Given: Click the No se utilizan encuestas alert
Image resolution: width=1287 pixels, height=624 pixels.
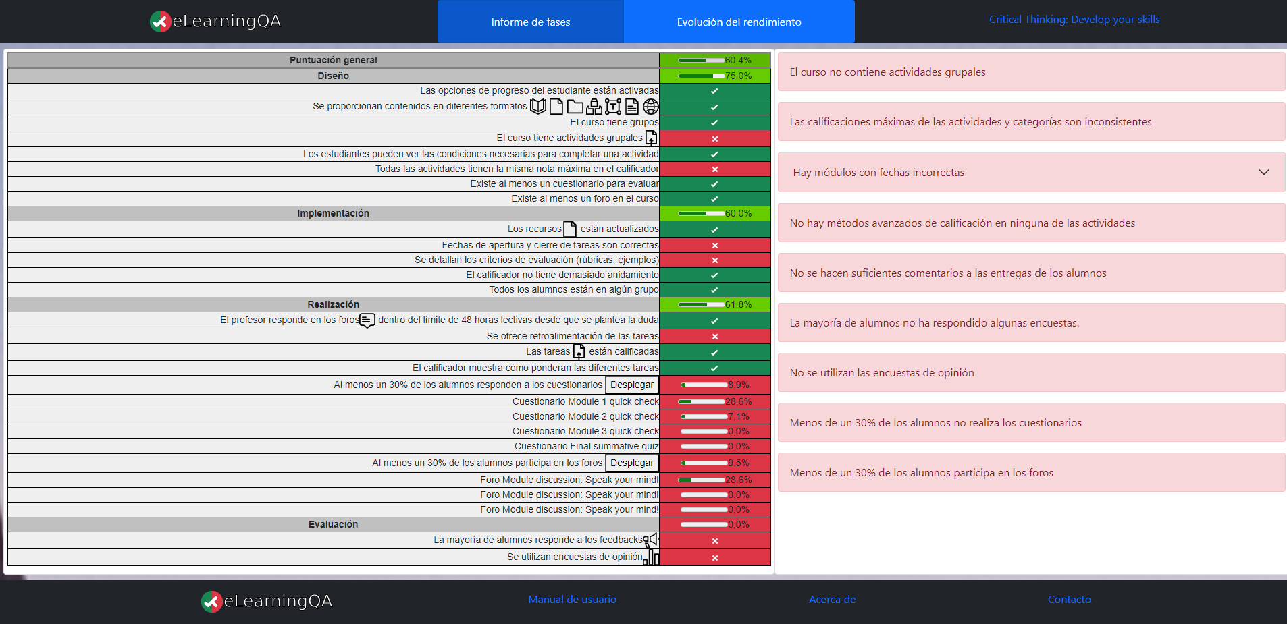Looking at the screenshot, I should point(1031,372).
